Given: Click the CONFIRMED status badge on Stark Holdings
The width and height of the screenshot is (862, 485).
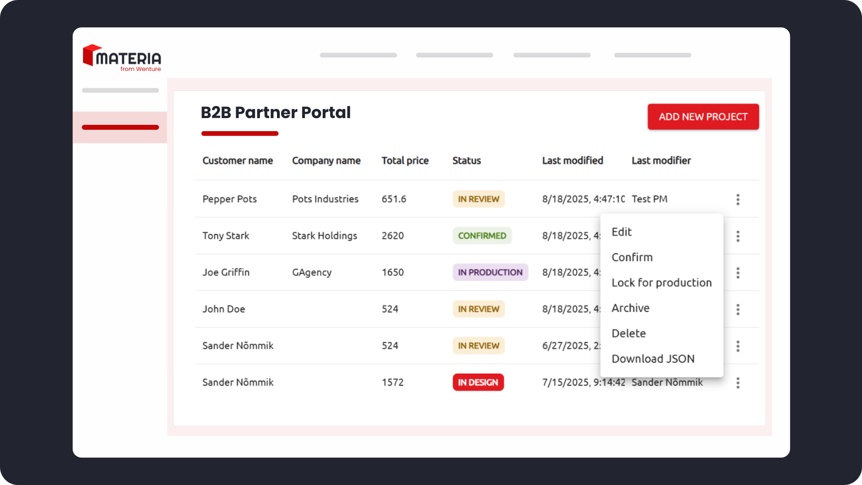Looking at the screenshot, I should tap(482, 235).
